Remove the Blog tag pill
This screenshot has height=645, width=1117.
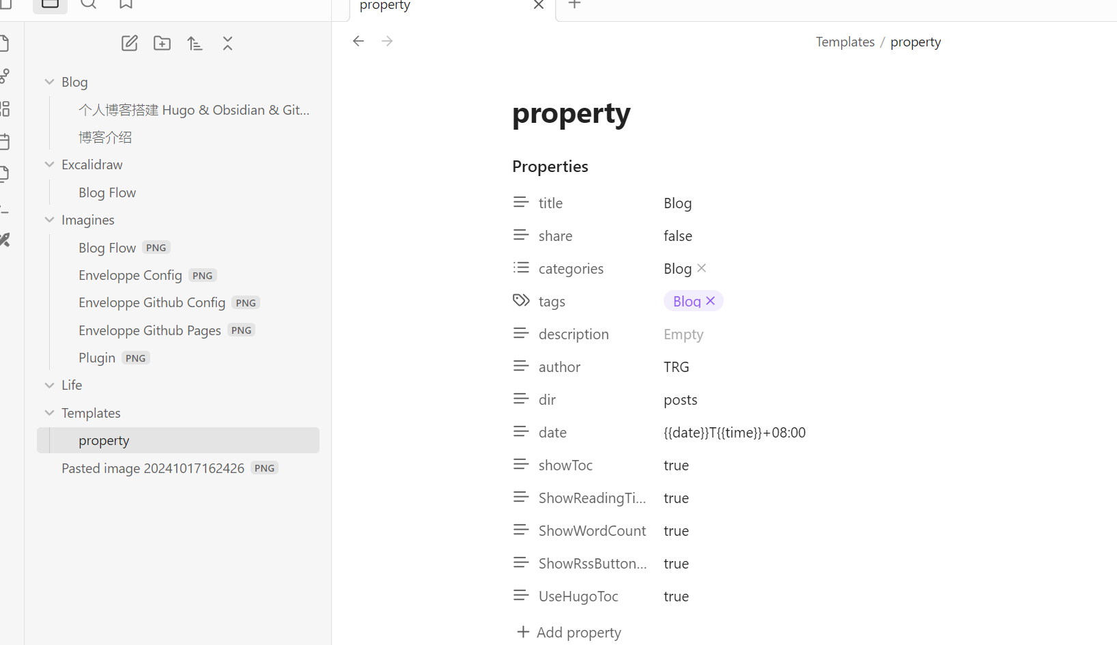710,300
